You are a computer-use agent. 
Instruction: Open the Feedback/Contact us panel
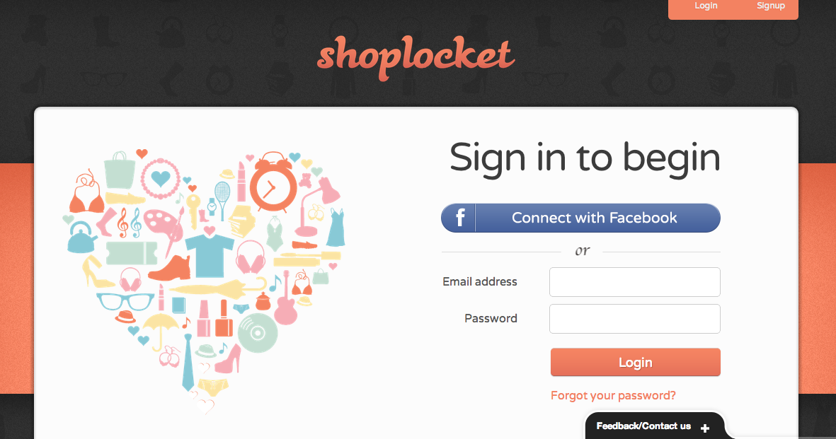pyautogui.click(x=643, y=426)
